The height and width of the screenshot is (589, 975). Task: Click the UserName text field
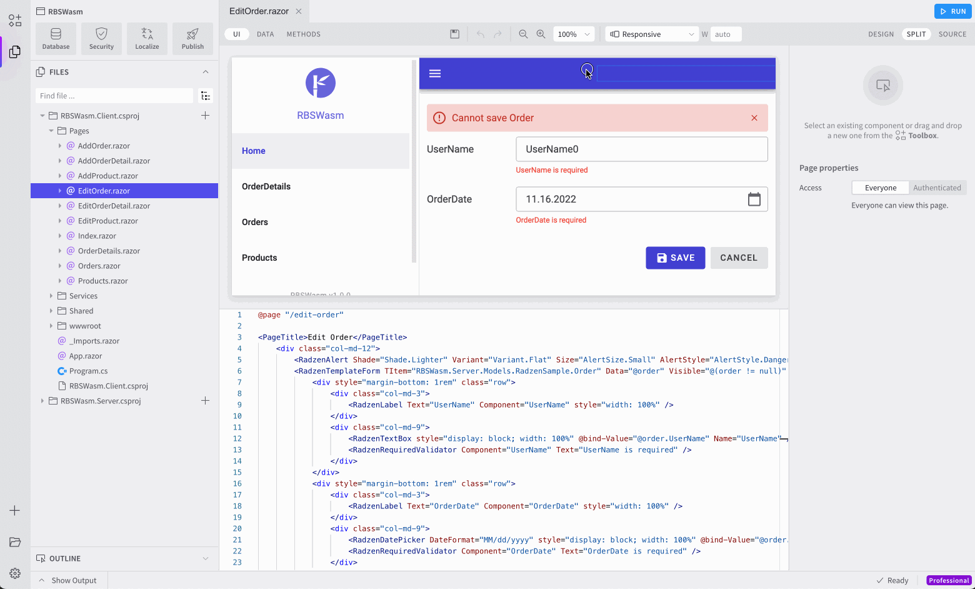[x=642, y=149]
